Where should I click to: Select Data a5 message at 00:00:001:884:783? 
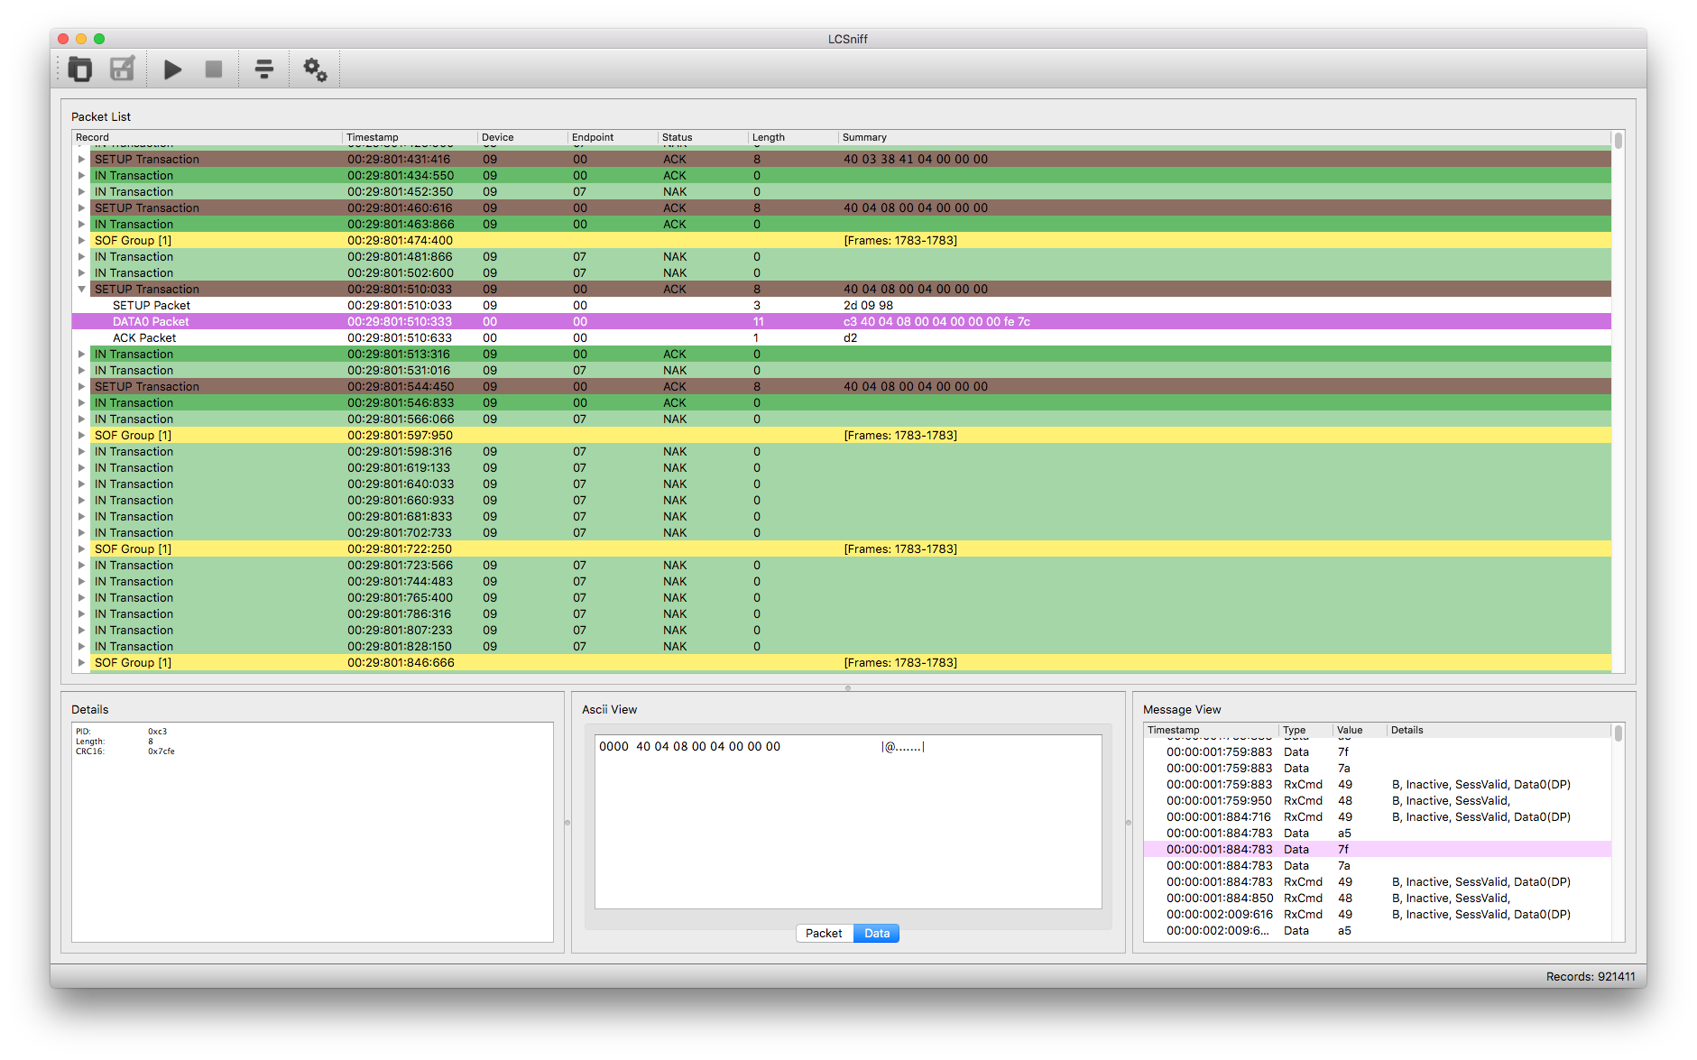click(x=1378, y=834)
